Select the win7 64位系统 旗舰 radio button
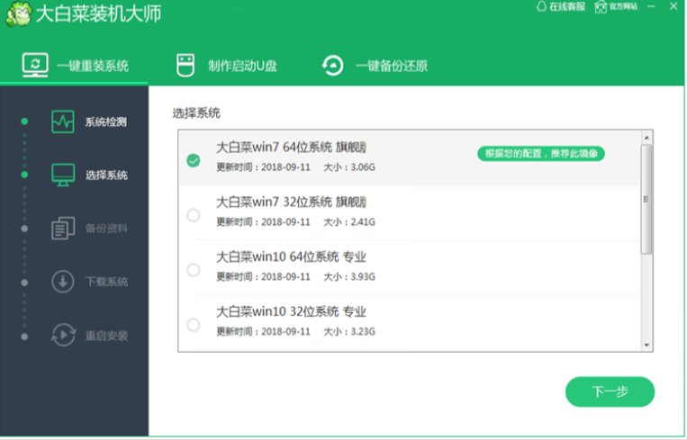This screenshot has height=440, width=687. tap(193, 160)
